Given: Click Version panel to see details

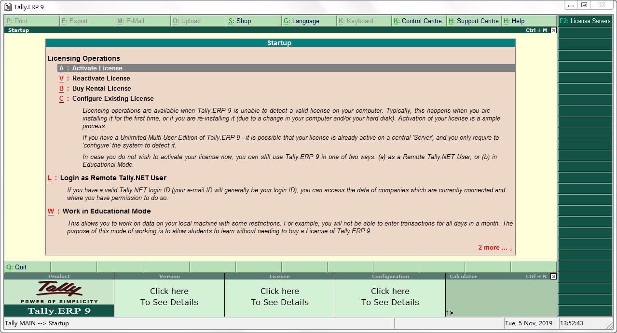Looking at the screenshot, I should click(169, 297).
